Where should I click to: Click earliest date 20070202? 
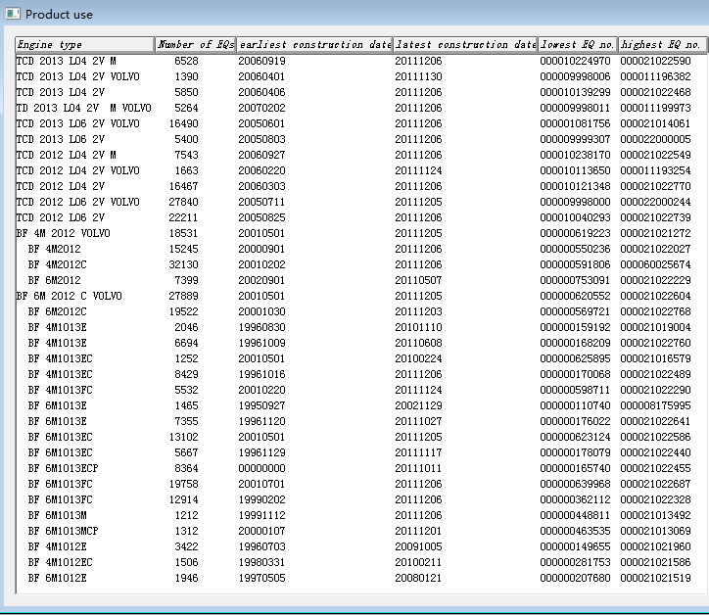[x=261, y=108]
